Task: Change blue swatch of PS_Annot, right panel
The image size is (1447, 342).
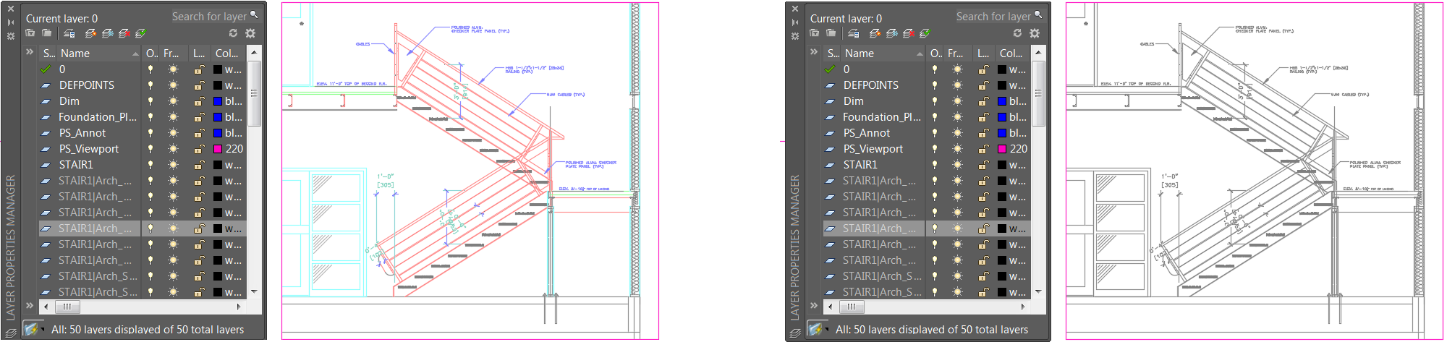Action: click(x=1002, y=133)
